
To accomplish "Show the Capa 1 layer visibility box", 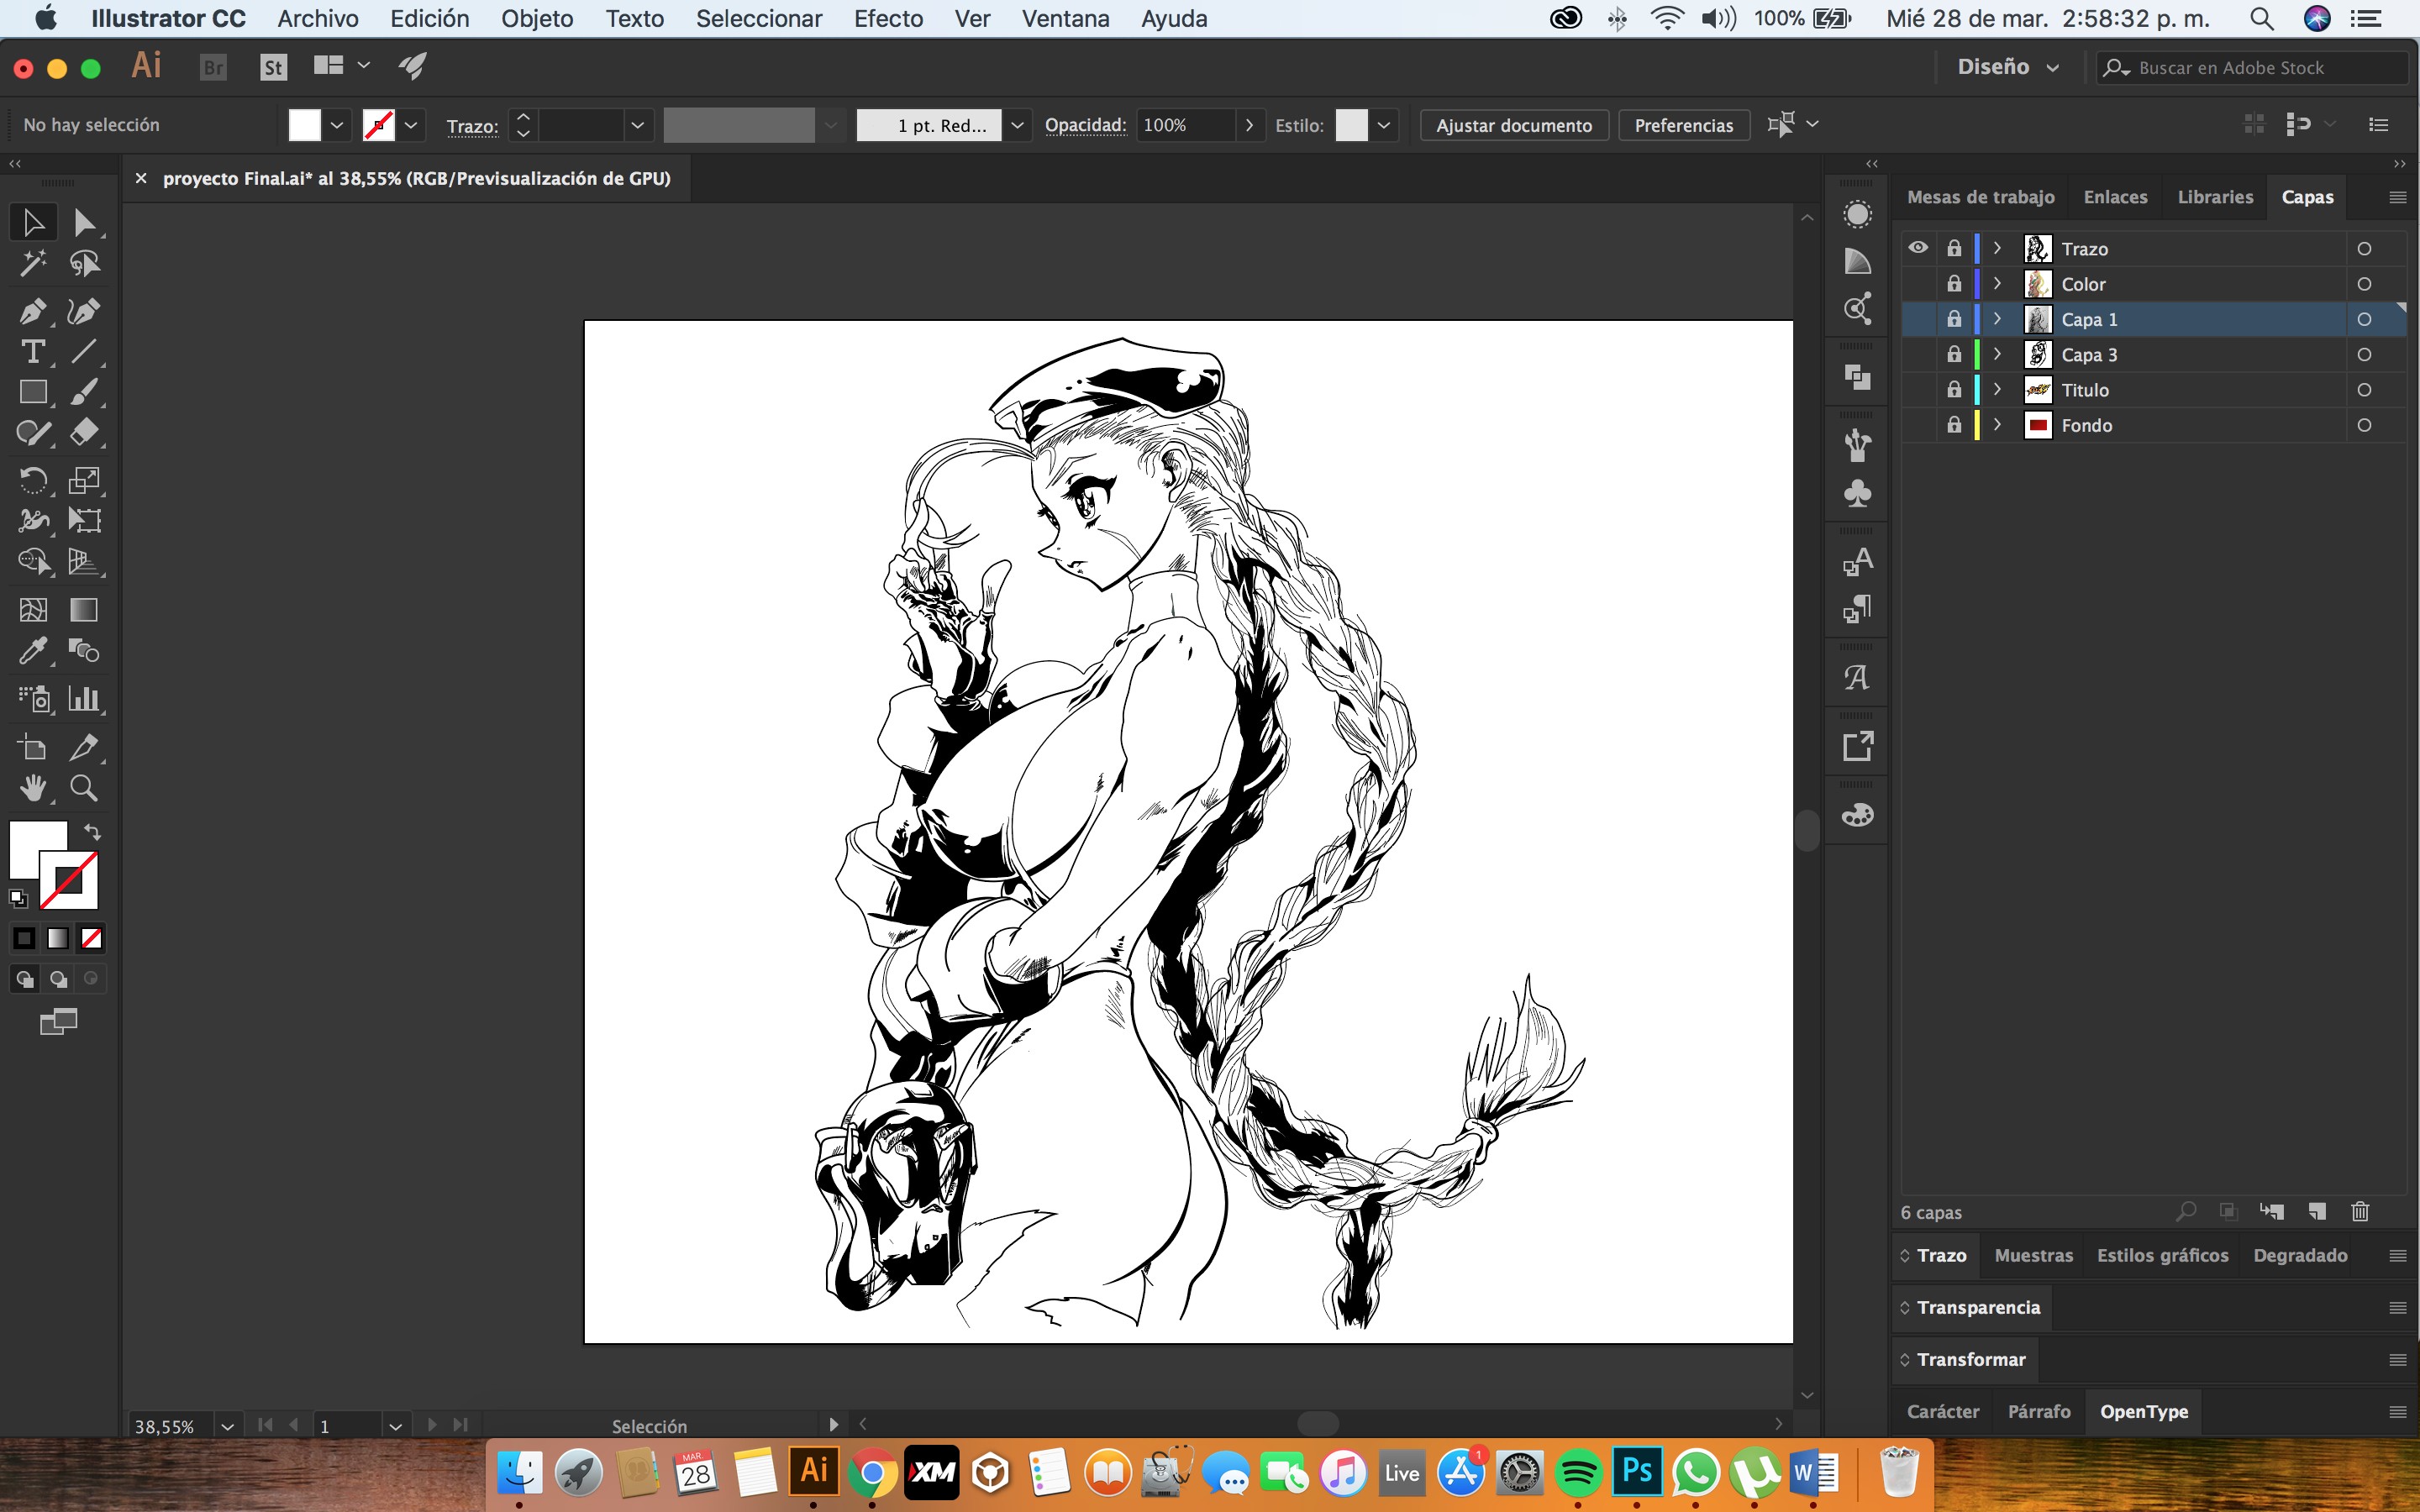I will coord(1918,319).
